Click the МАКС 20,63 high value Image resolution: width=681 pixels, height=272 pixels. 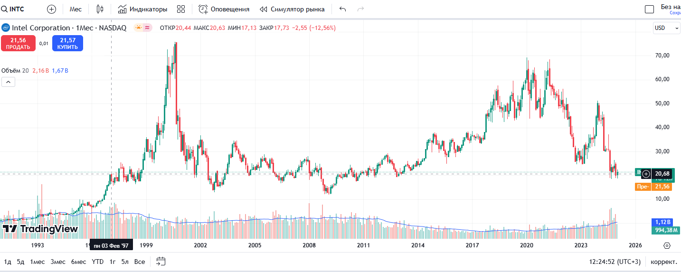coord(209,28)
